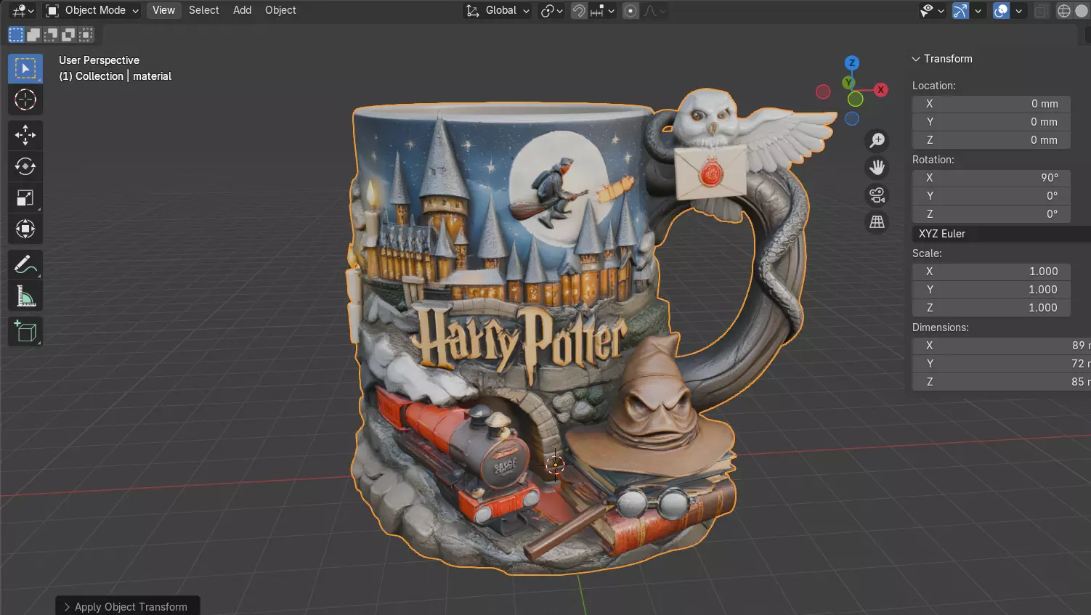Click the Scale Y field
1091x615 pixels.
pyautogui.click(x=991, y=290)
